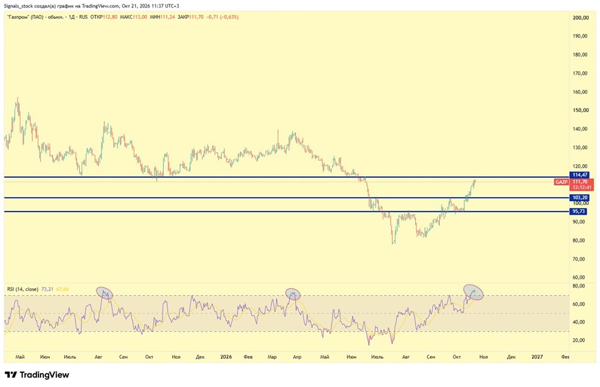This screenshot has width=600, height=387.
Task: Click the 120,00 price axis label
Action: 580,166
